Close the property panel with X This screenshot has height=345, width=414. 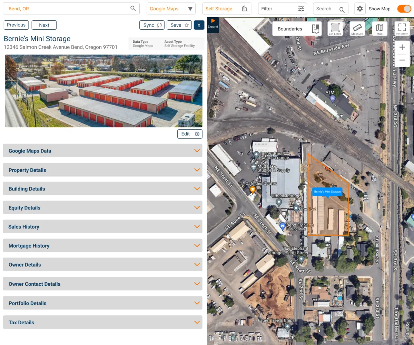199,25
